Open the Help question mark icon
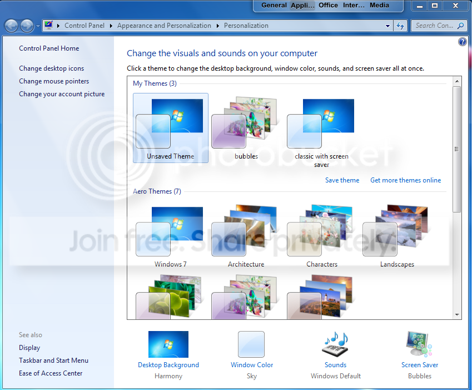This screenshot has height=390, width=472. (x=463, y=42)
